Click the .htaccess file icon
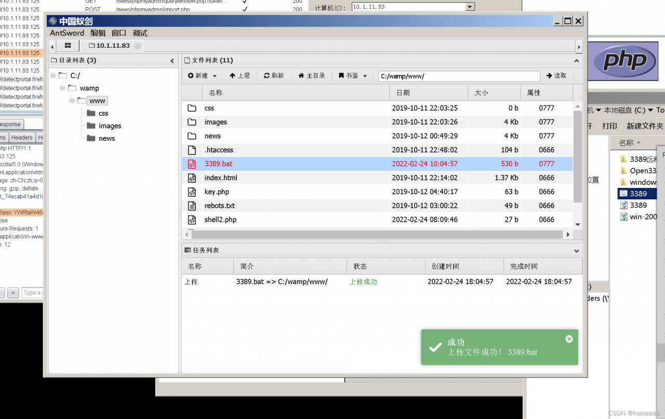Image resolution: width=665 pixels, height=419 pixels. click(192, 150)
